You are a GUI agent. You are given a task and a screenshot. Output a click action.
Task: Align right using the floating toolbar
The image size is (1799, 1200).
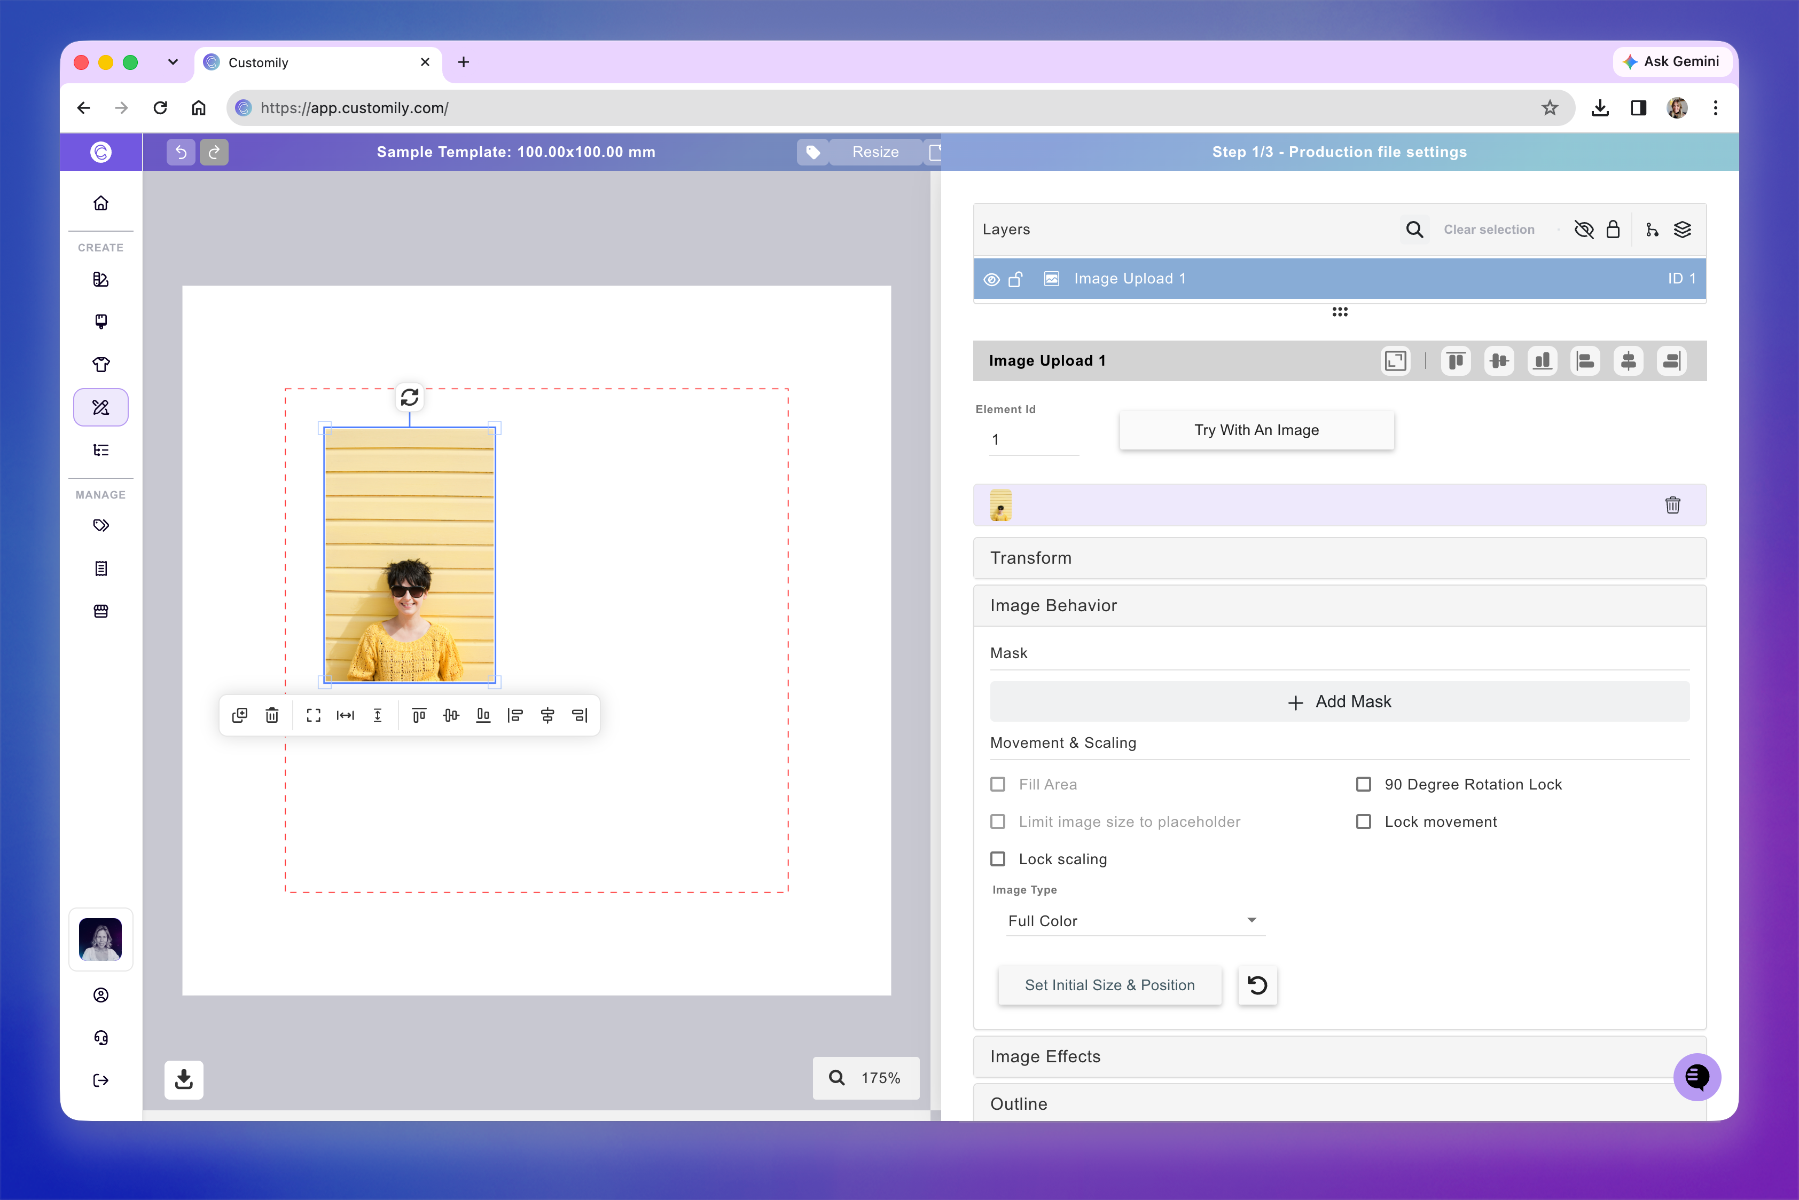(x=580, y=715)
